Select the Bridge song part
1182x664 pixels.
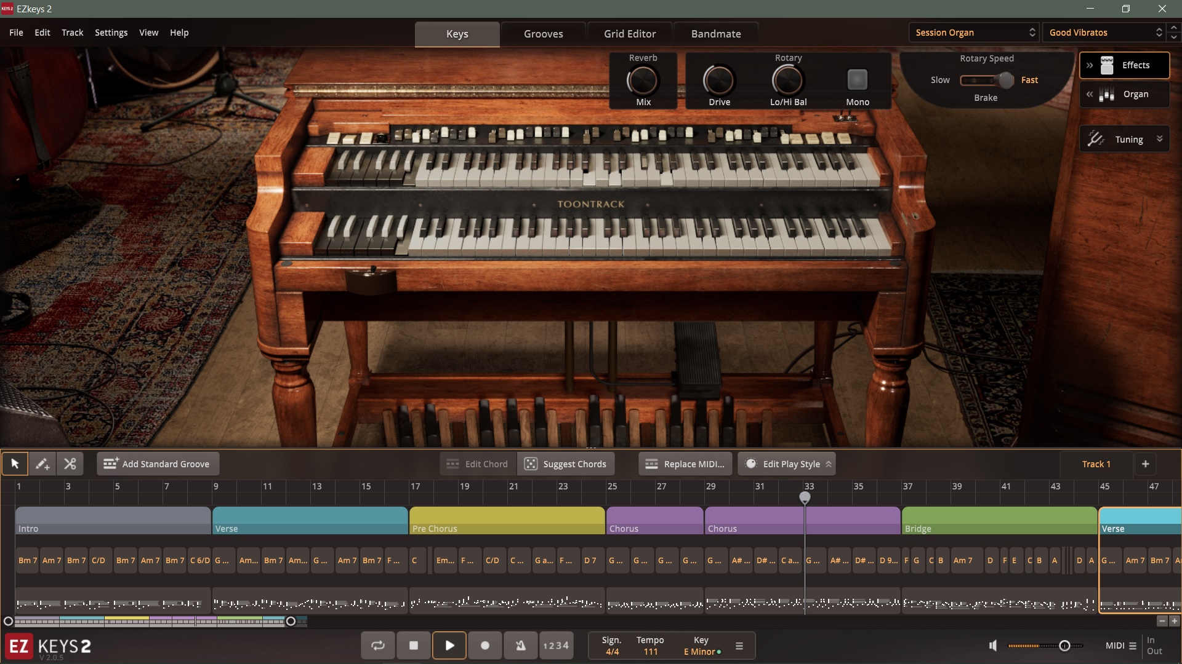pos(999,521)
